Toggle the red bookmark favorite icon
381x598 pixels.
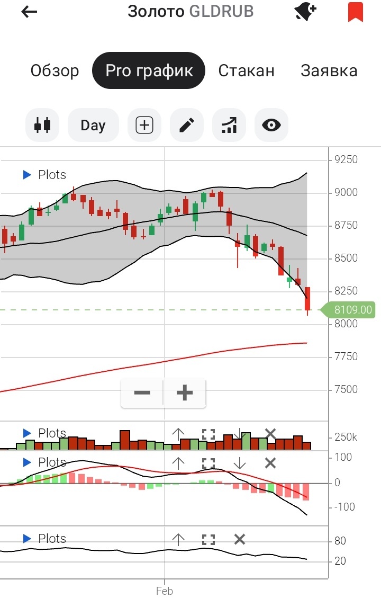pos(356,12)
